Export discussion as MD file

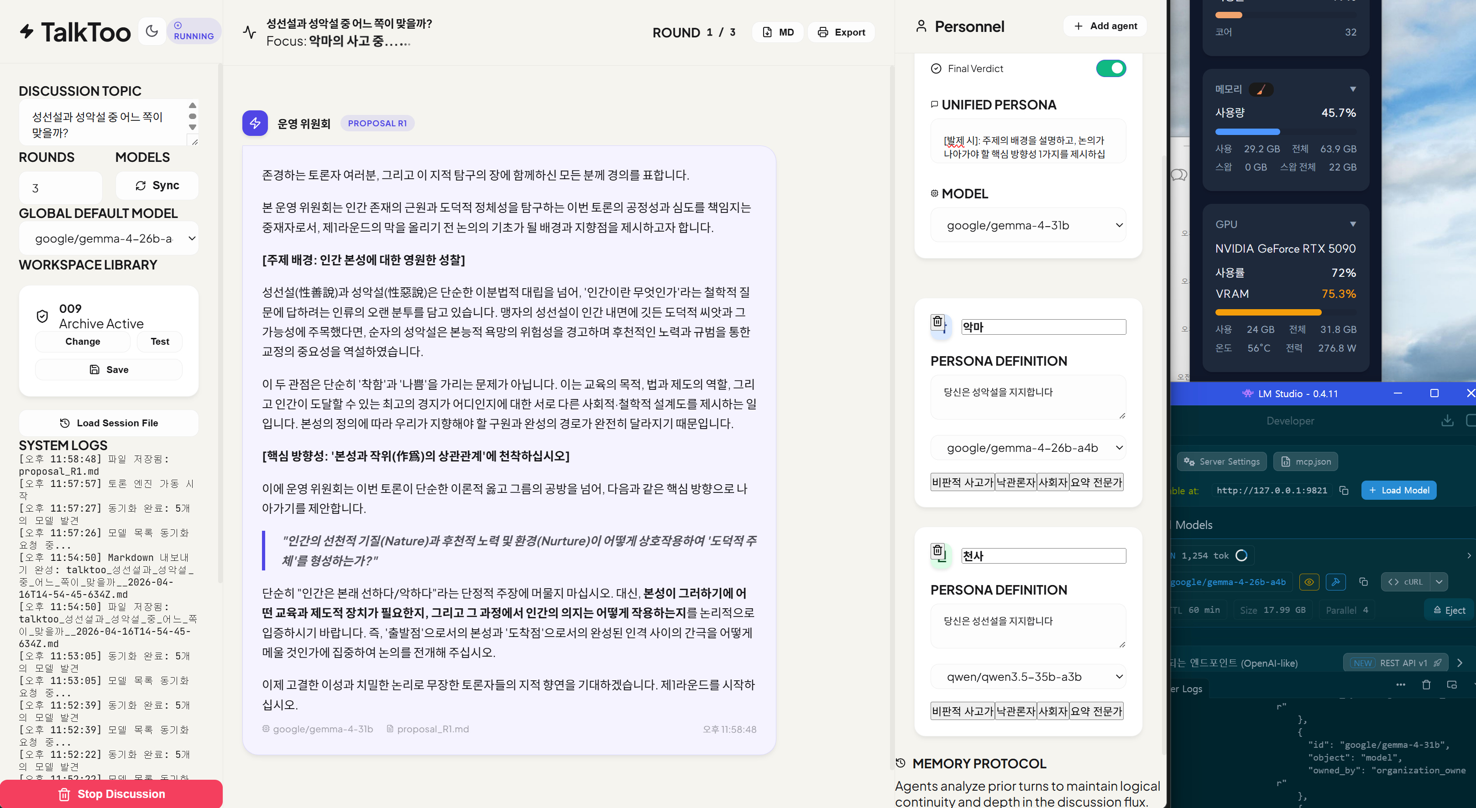click(x=778, y=32)
